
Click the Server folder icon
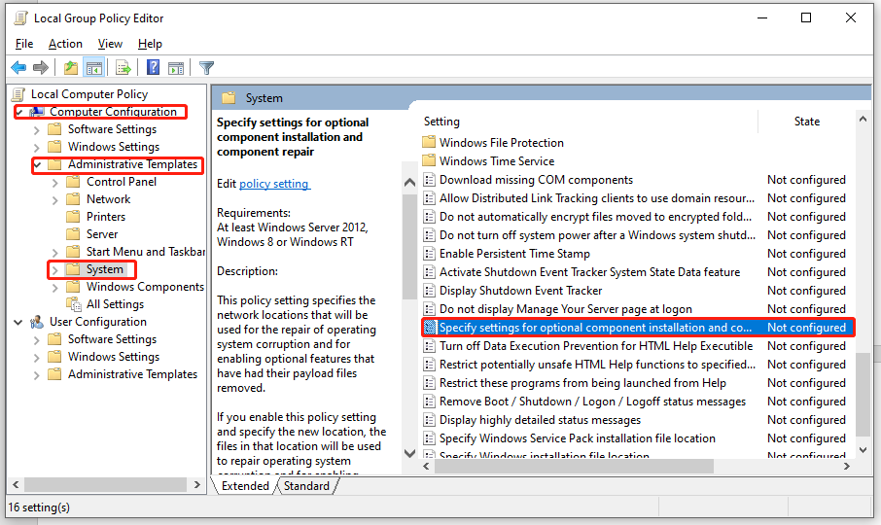73,234
